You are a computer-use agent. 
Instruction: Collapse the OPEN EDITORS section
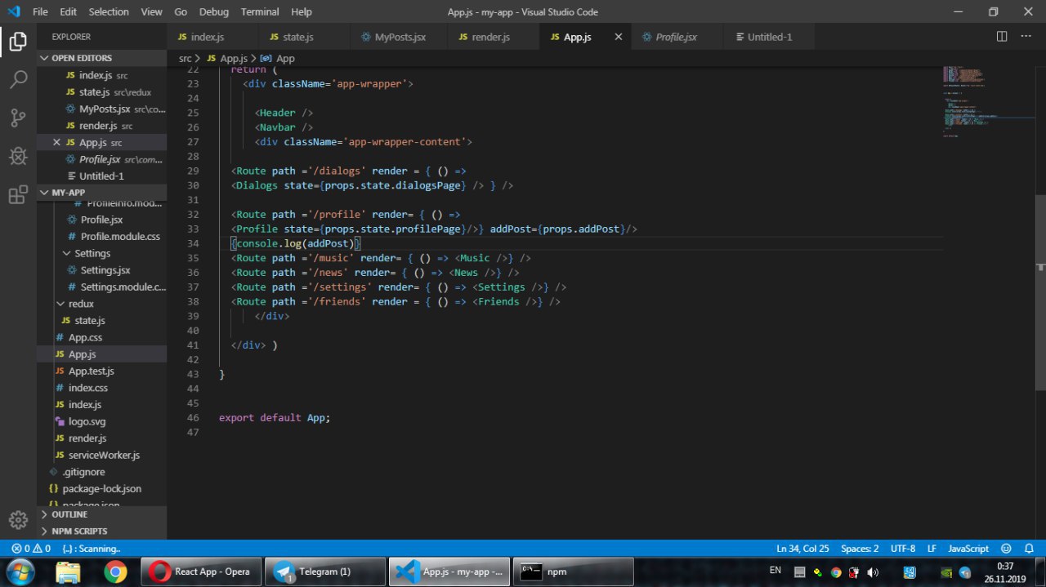[x=82, y=58]
